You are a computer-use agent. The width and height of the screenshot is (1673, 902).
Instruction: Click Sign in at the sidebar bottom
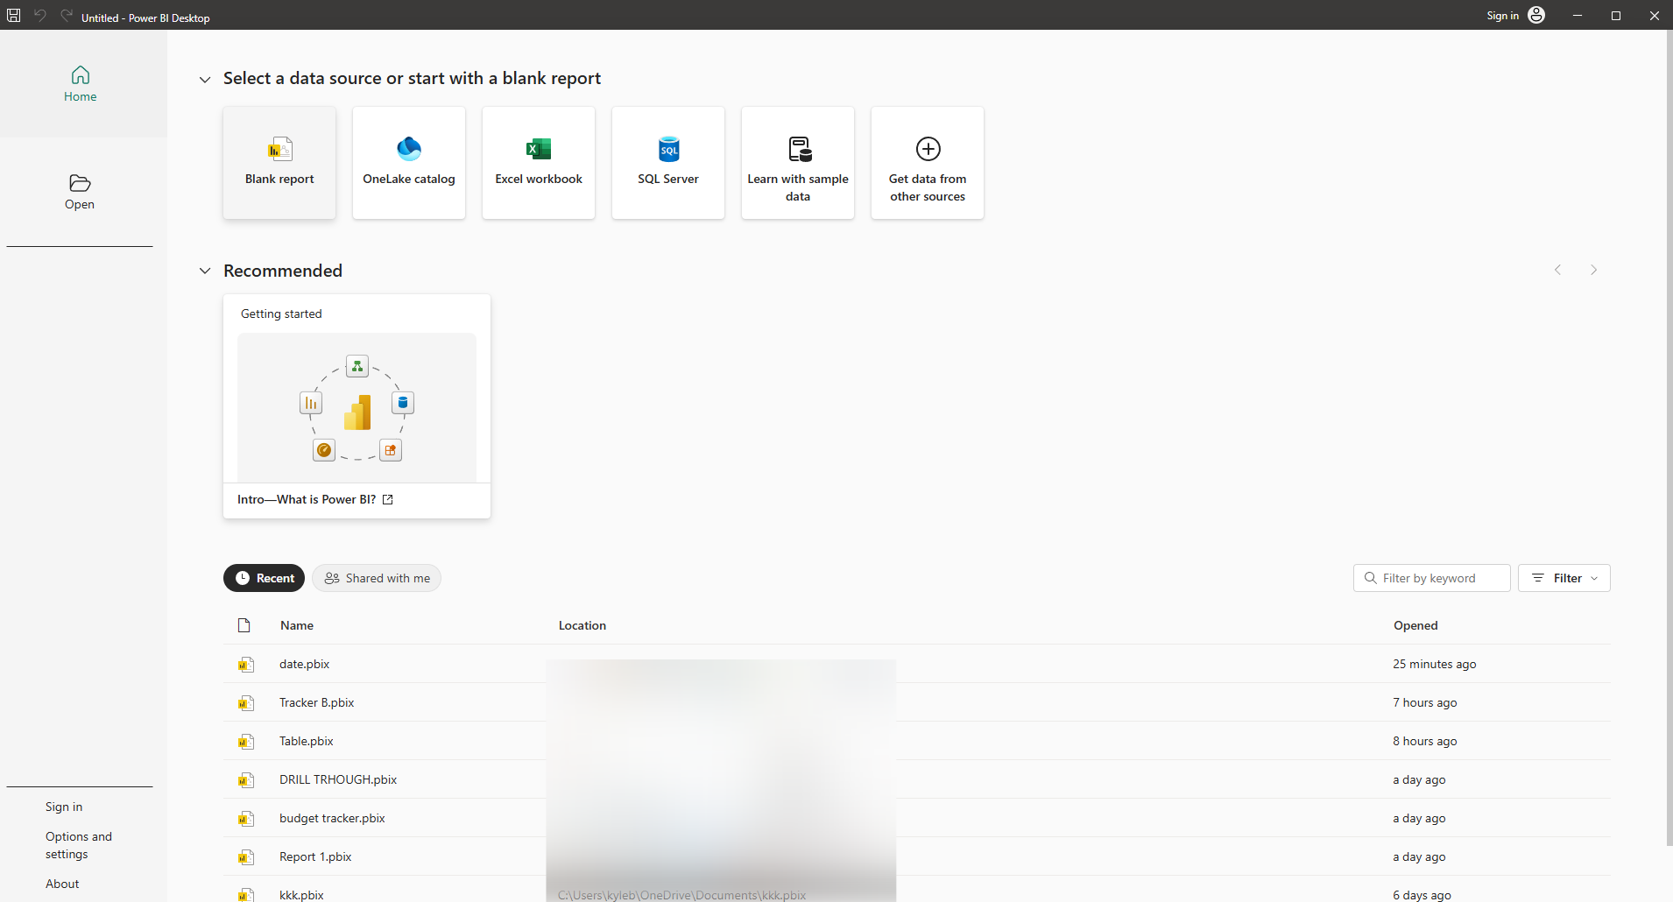pos(64,807)
